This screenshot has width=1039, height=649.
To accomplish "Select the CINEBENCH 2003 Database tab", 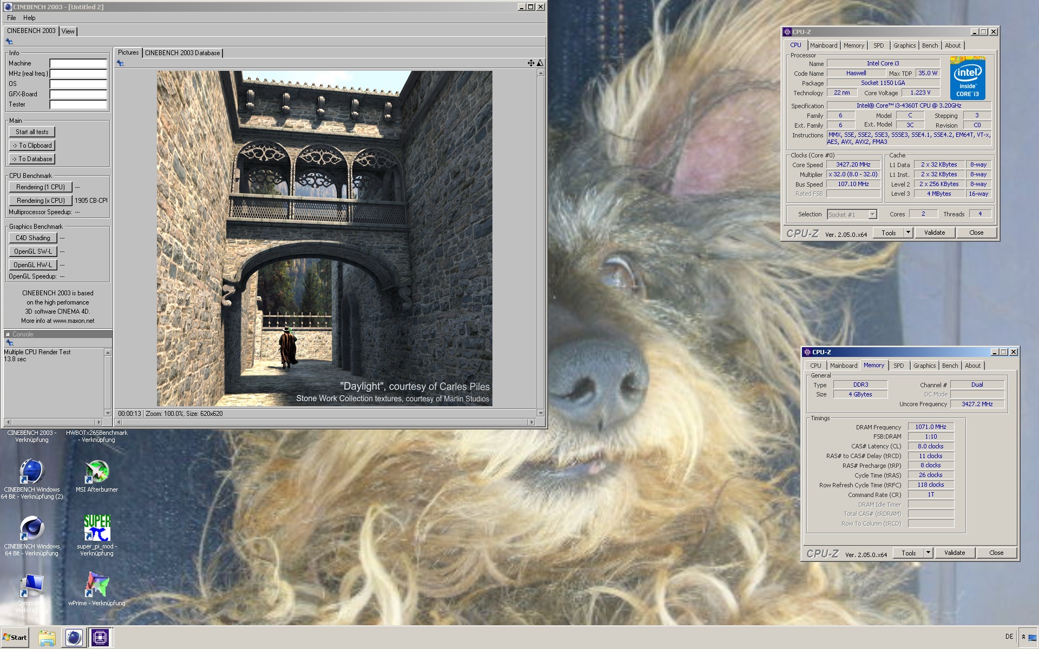I will 182,53.
